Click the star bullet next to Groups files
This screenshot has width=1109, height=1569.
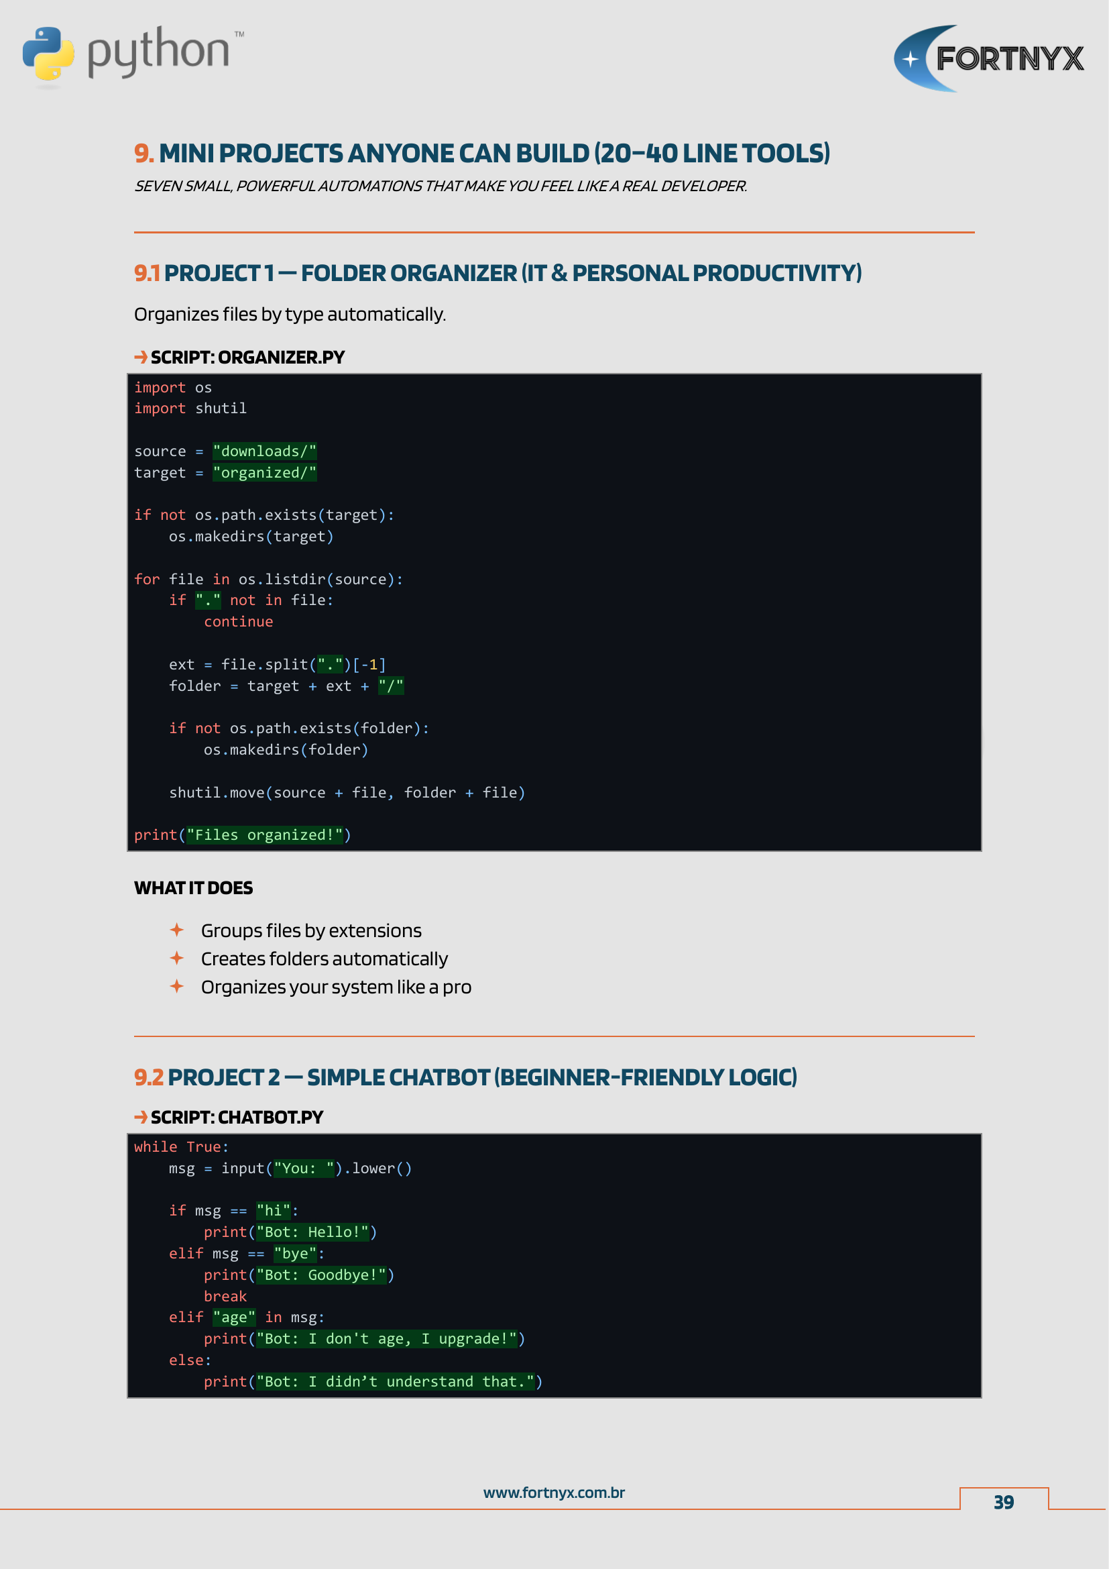click(177, 930)
